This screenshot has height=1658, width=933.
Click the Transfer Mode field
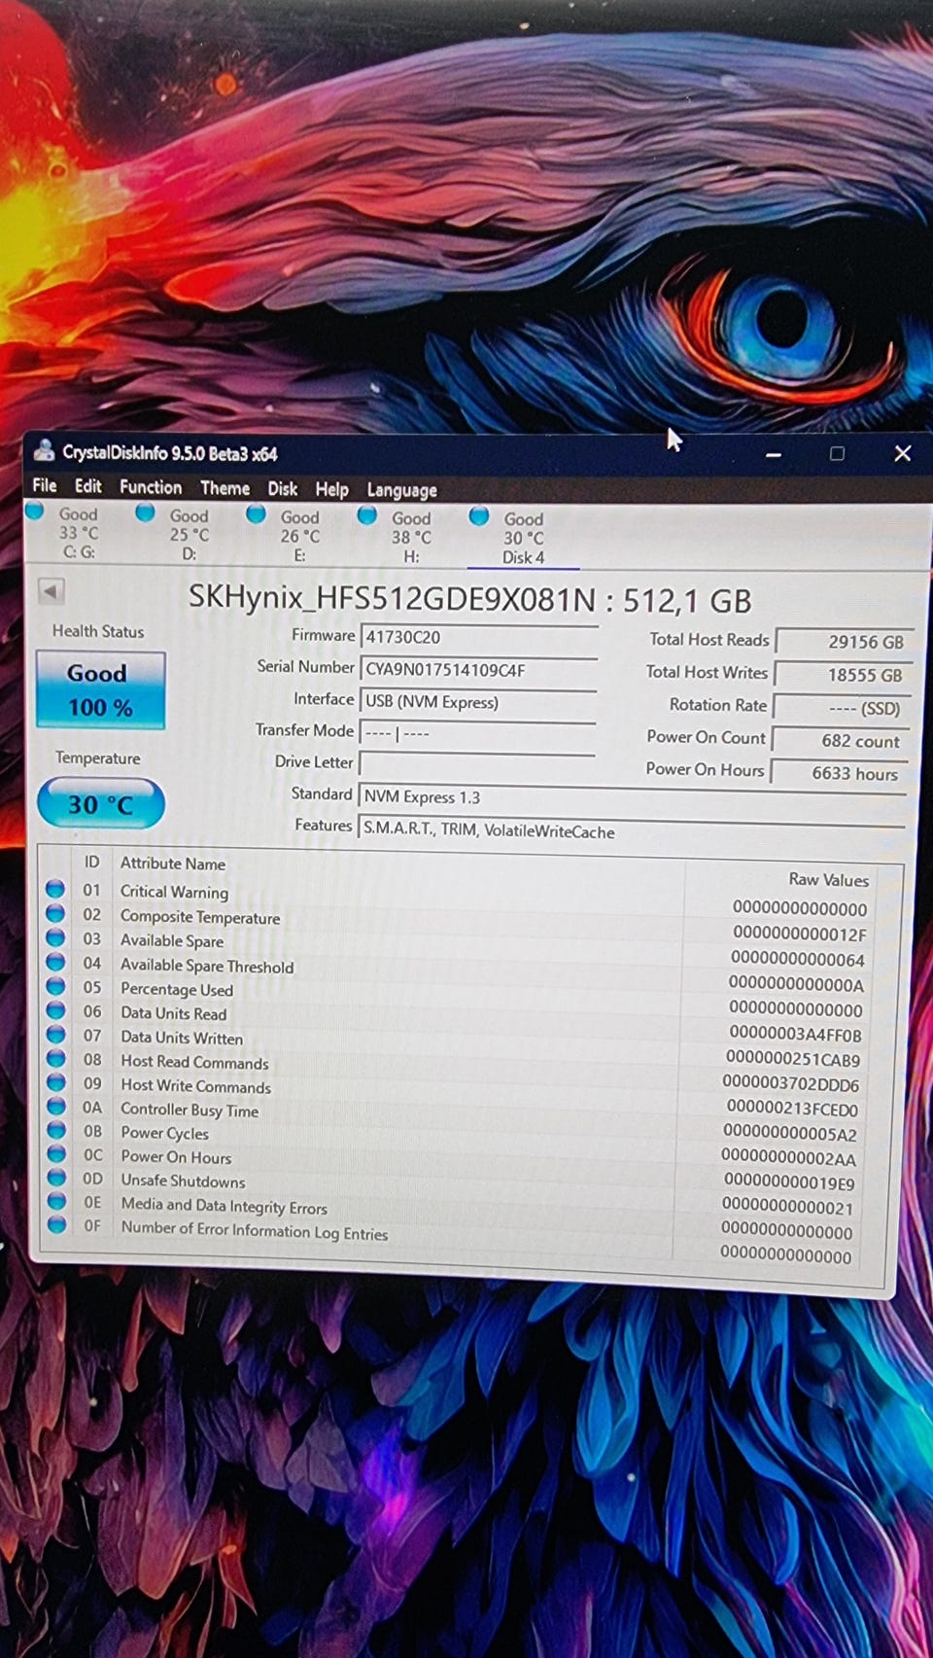[477, 733]
